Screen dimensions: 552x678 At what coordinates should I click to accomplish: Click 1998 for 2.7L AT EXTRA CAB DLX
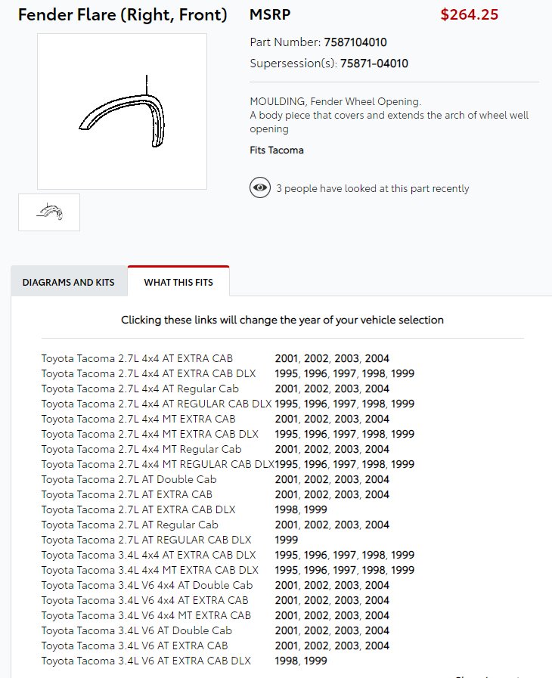pyautogui.click(x=287, y=509)
